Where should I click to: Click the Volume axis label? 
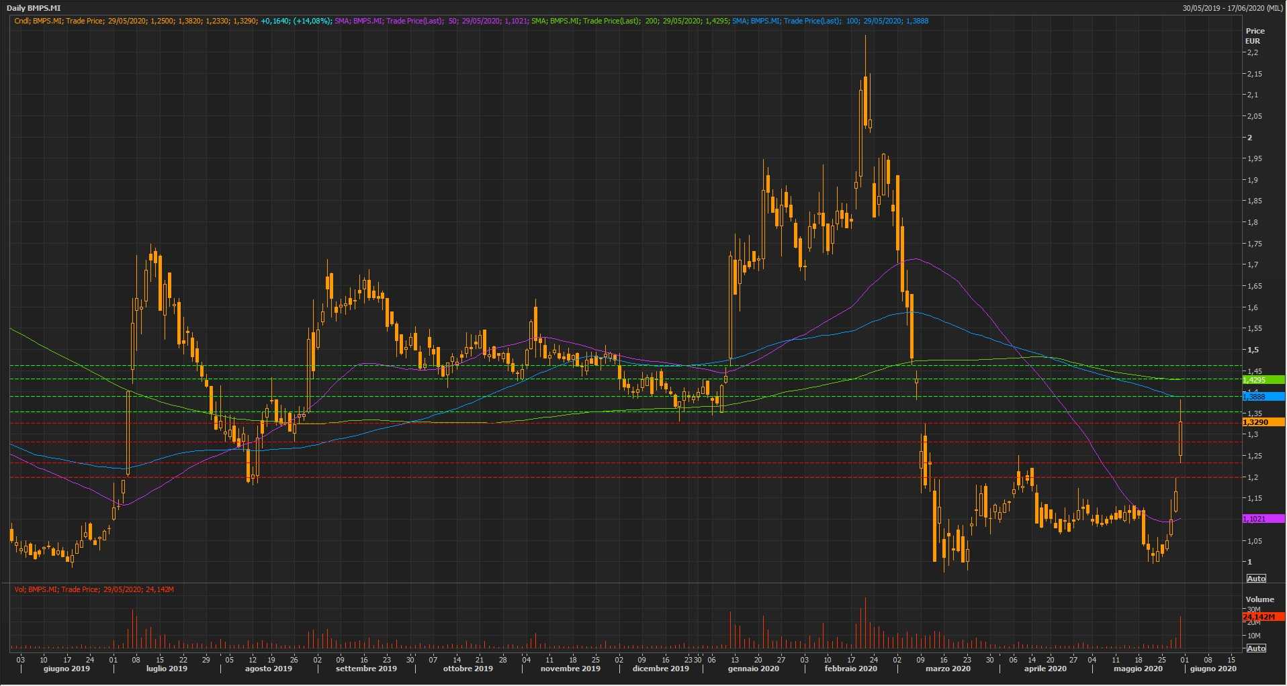pos(1259,599)
